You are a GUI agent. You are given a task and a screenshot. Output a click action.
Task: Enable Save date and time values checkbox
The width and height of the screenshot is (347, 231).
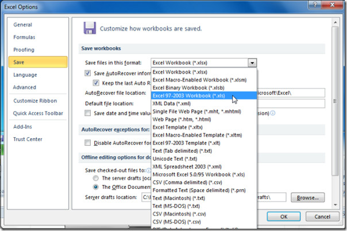[x=88, y=113]
